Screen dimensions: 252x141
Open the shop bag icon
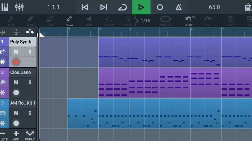246,7
